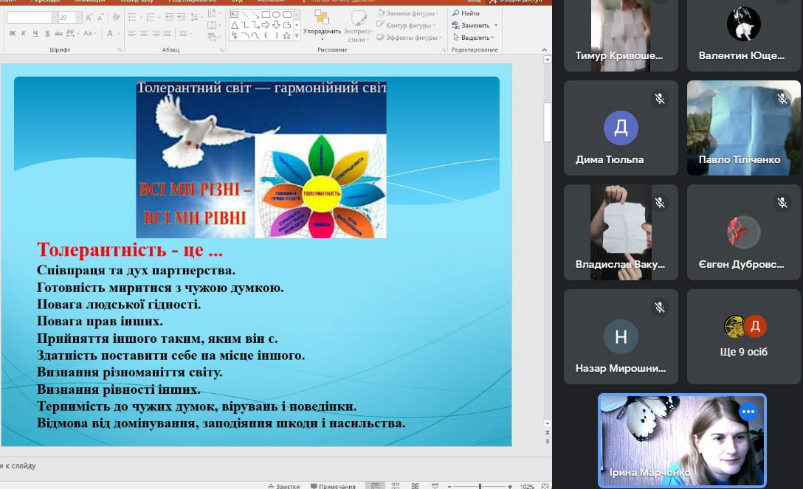Screen dimensions: 803x489
Task: Switch to reading view
Action: click(x=416, y=485)
